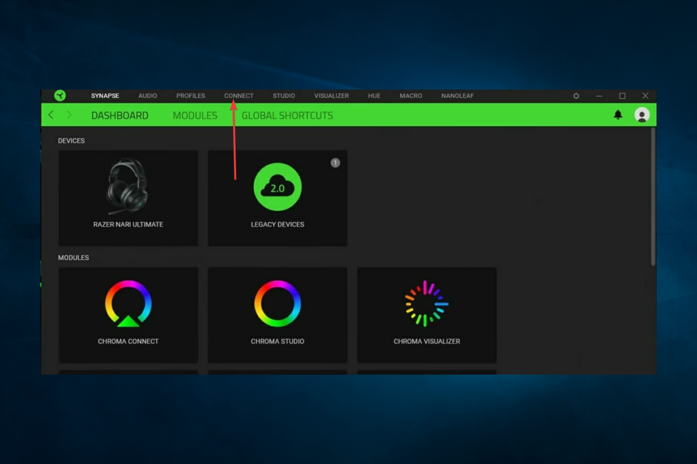Click the Legacy Devices notification badge
The width and height of the screenshot is (697, 464).
(x=335, y=163)
